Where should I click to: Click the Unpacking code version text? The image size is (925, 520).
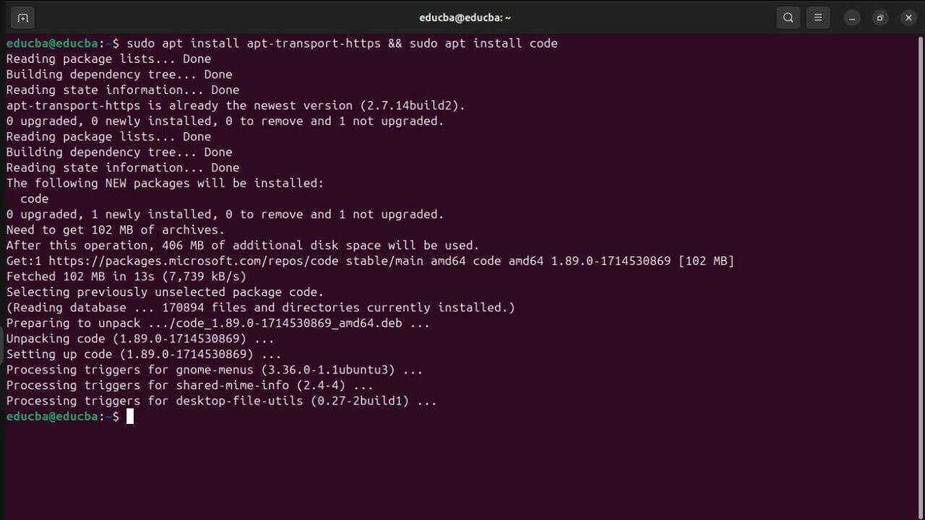click(x=137, y=338)
